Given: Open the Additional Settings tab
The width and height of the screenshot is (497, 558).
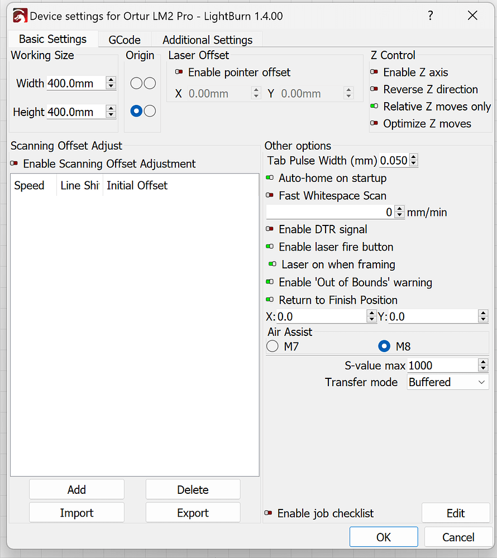Looking at the screenshot, I should click(x=207, y=39).
